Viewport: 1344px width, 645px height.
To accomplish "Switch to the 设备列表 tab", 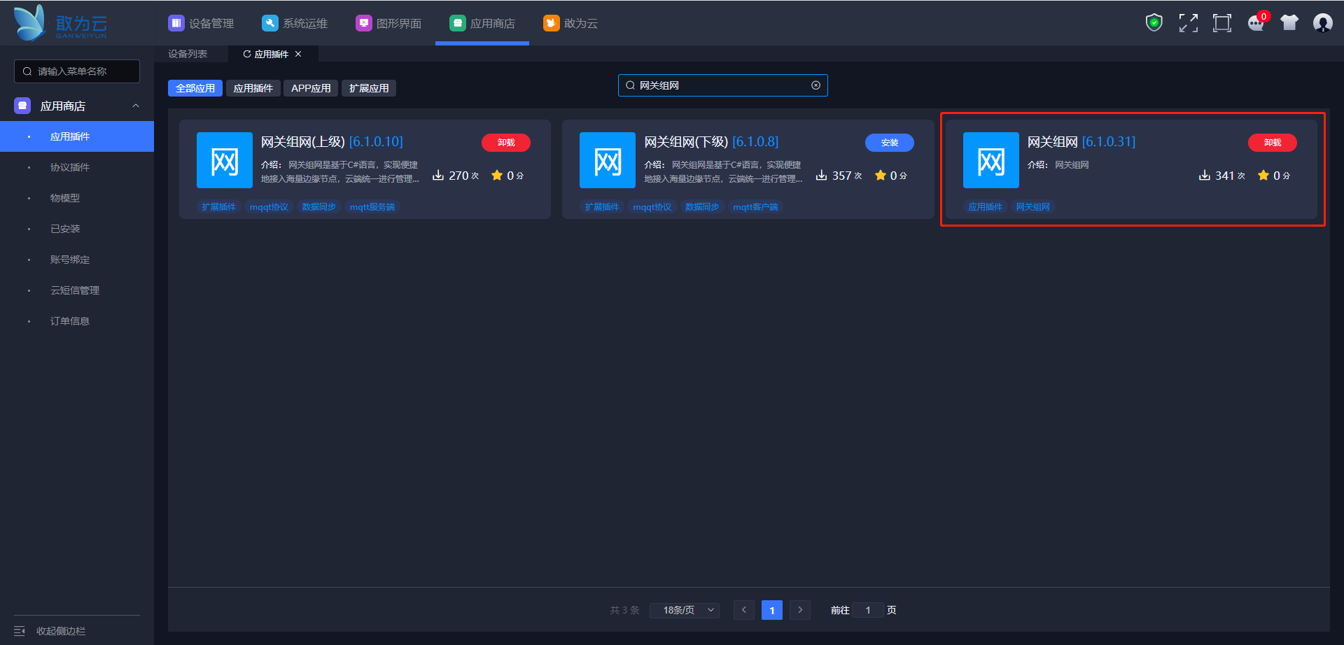I will [x=188, y=54].
